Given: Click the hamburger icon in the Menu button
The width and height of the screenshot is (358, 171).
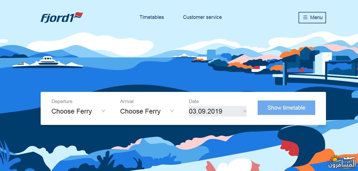Looking at the screenshot, I should point(305,17).
